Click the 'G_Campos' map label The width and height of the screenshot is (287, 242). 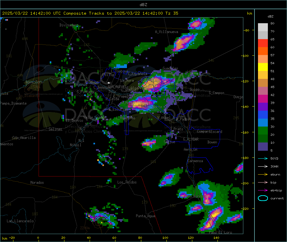pos(217,93)
